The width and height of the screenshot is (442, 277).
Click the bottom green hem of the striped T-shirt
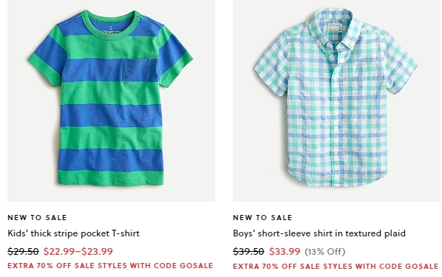111,178
